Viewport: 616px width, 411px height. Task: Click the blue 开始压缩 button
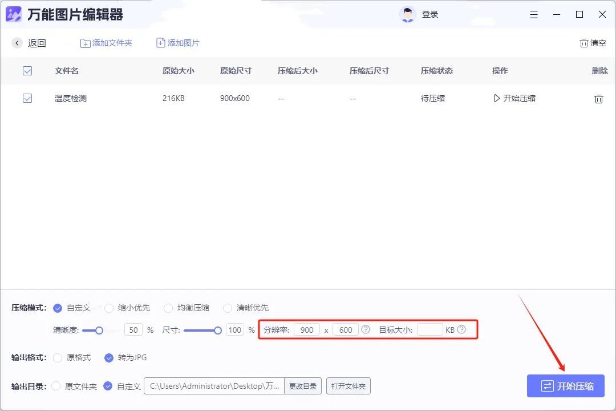tap(565, 386)
